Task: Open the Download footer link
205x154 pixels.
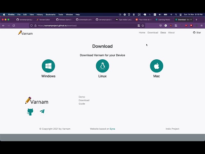Action: 84,100
